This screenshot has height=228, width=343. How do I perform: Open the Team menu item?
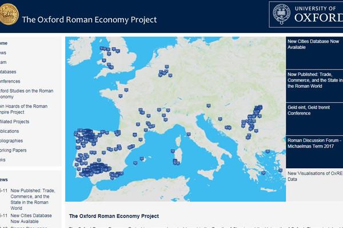(x=3, y=62)
